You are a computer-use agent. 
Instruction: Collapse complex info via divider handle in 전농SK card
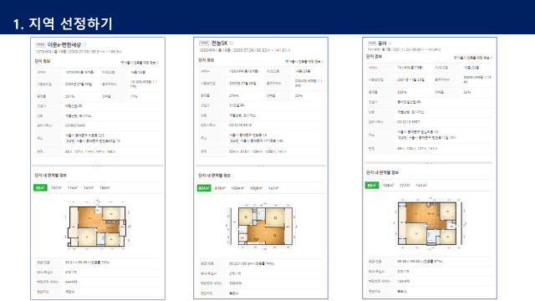click(261, 166)
